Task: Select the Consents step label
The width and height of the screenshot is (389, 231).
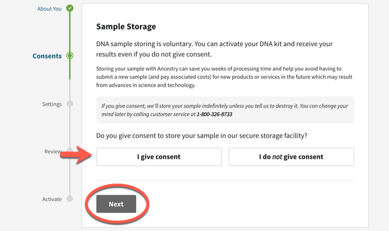Action: click(47, 56)
